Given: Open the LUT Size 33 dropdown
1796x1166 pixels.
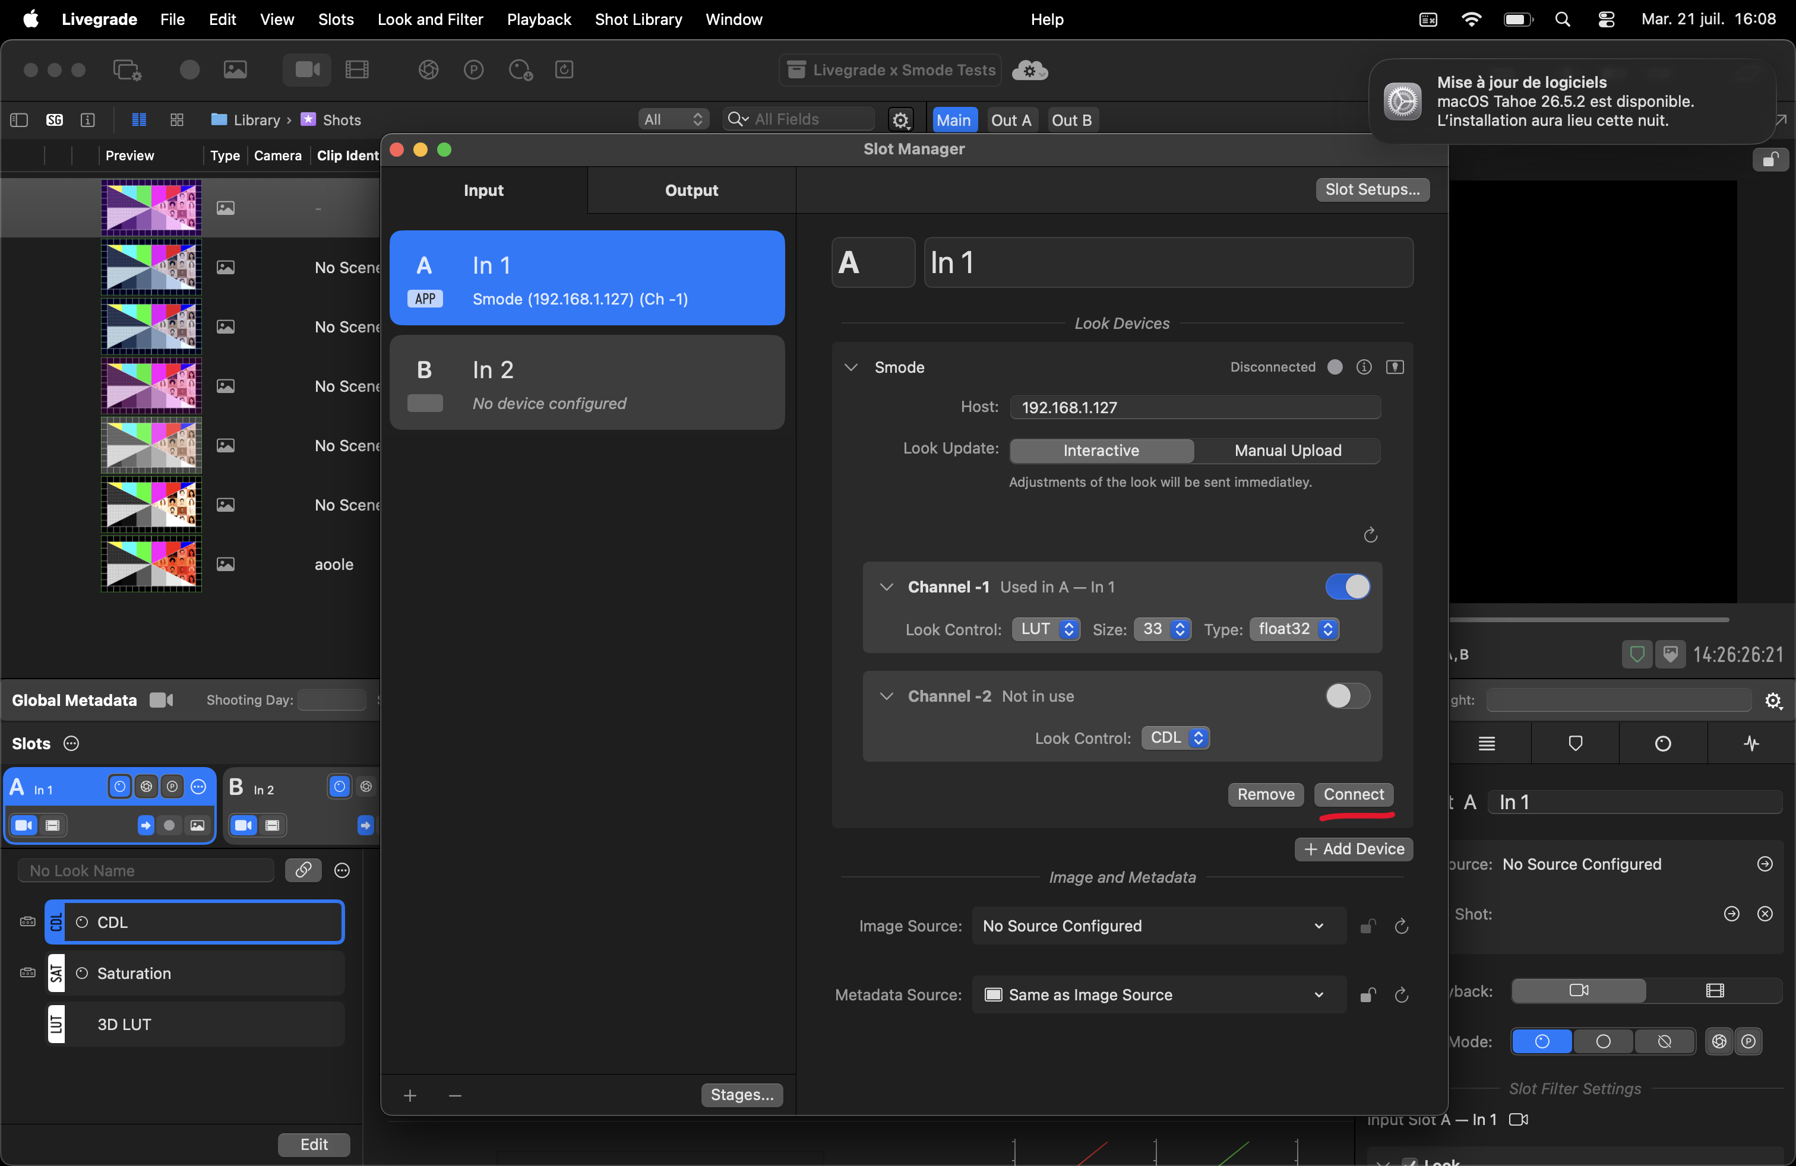Looking at the screenshot, I should [1162, 629].
